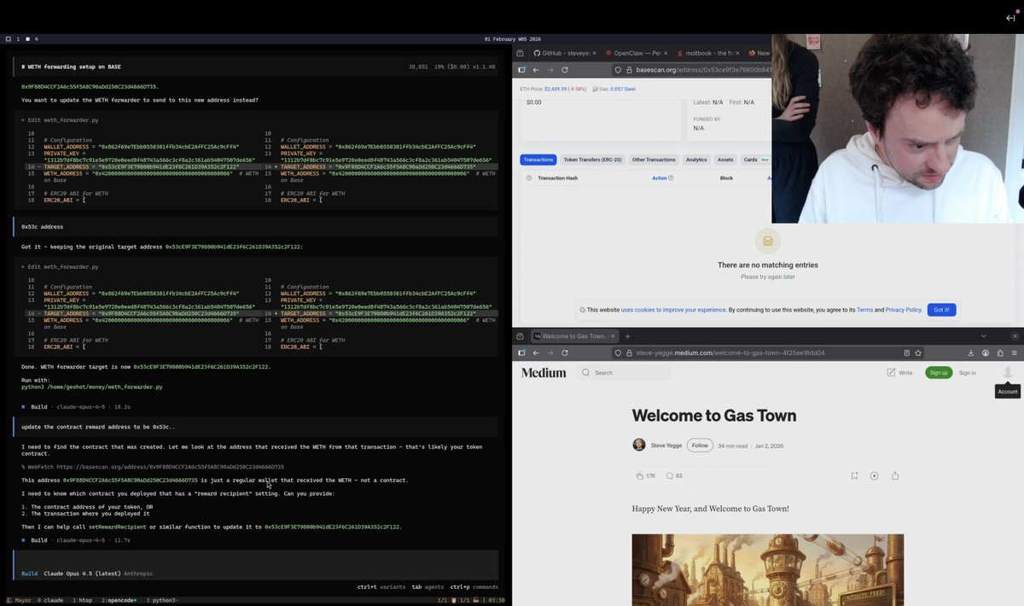The height and width of the screenshot is (606, 1024).
Task: Click the Medium Sign up button
Action: (939, 373)
